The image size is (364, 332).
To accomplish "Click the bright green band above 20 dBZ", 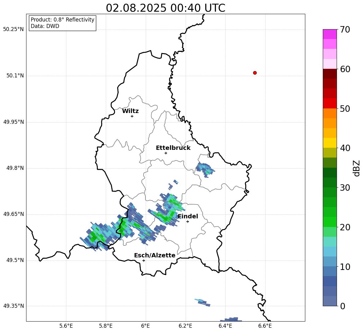I will point(330,222).
